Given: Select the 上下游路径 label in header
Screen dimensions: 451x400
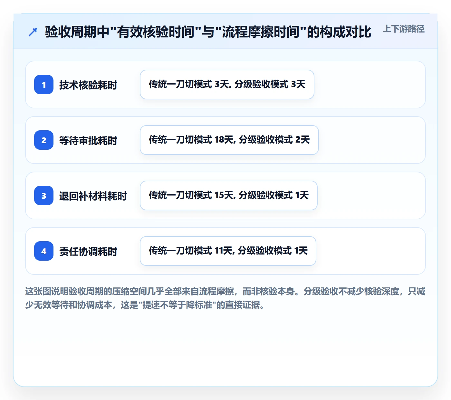Looking at the screenshot, I should (x=404, y=29).
